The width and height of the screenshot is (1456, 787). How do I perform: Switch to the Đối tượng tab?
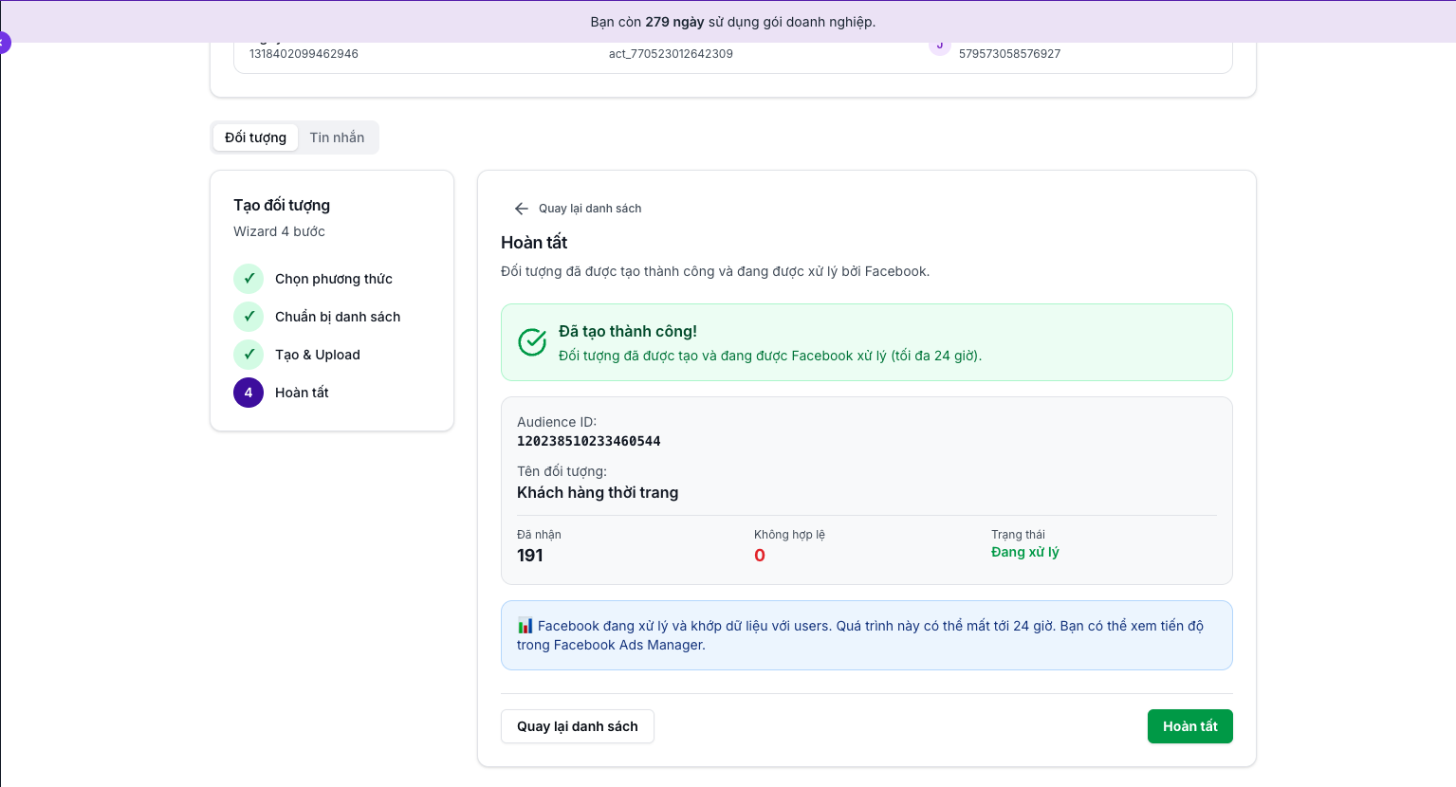coord(255,137)
